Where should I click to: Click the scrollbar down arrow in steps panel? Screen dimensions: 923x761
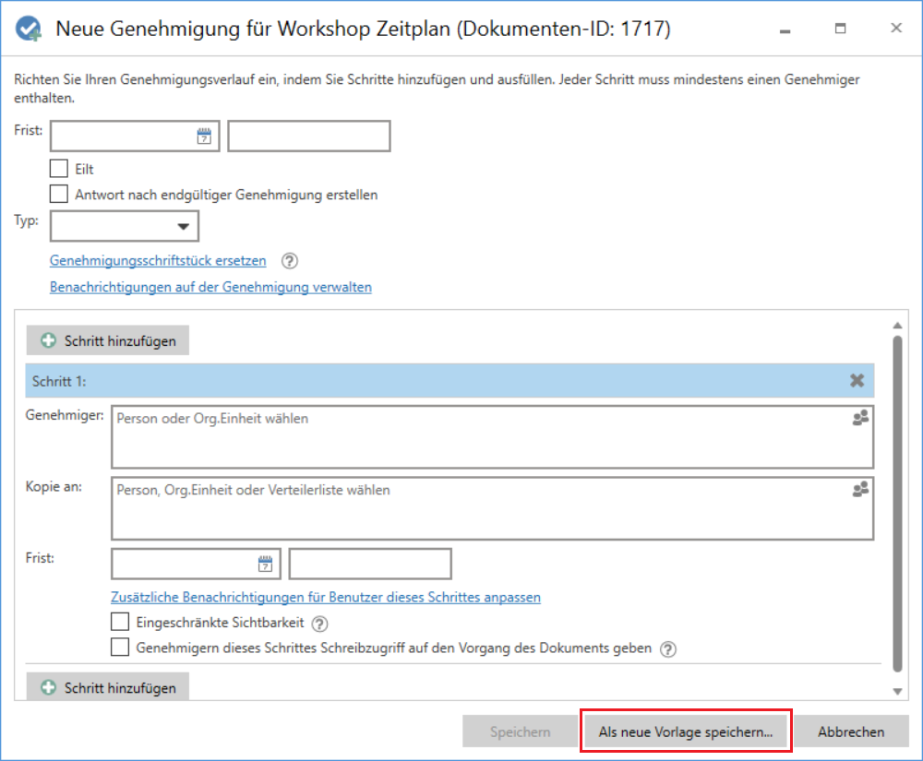(x=897, y=691)
